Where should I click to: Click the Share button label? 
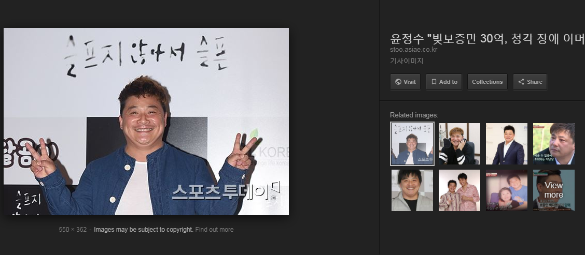click(534, 82)
